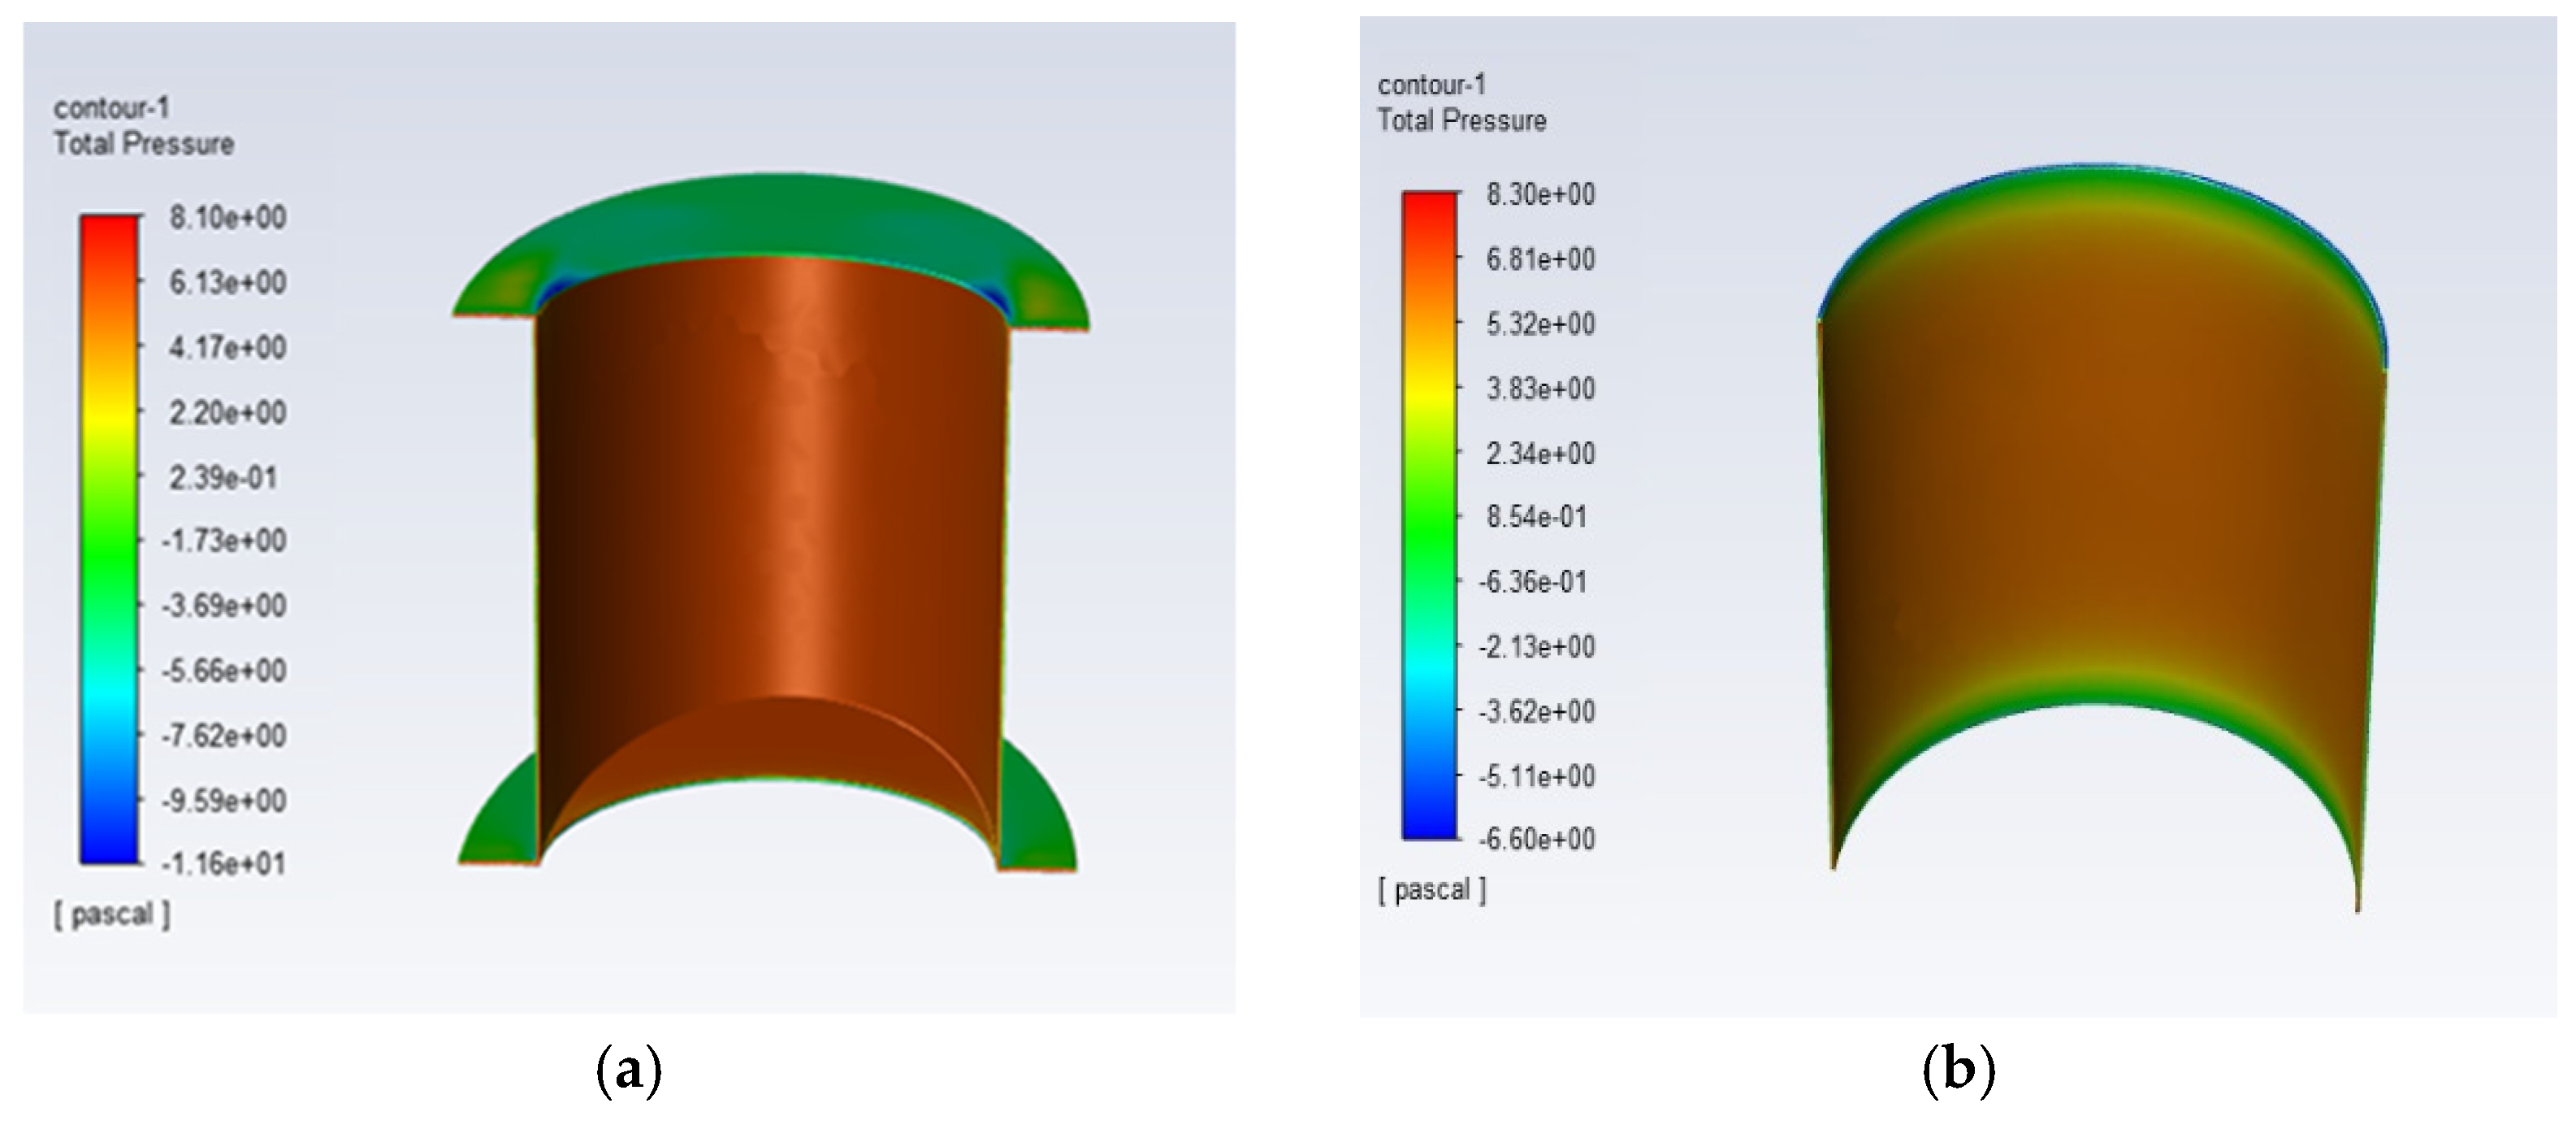Click the yellow band of right colorbar
The height and width of the screenshot is (1125, 2576).
click(x=1429, y=395)
